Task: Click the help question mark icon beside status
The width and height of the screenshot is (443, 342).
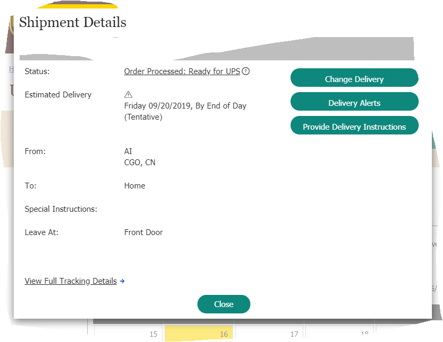Action: 246,71
